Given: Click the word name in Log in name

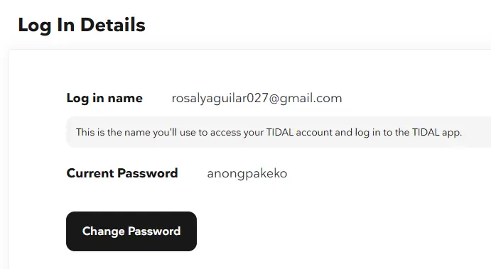Looking at the screenshot, I should tap(125, 99).
